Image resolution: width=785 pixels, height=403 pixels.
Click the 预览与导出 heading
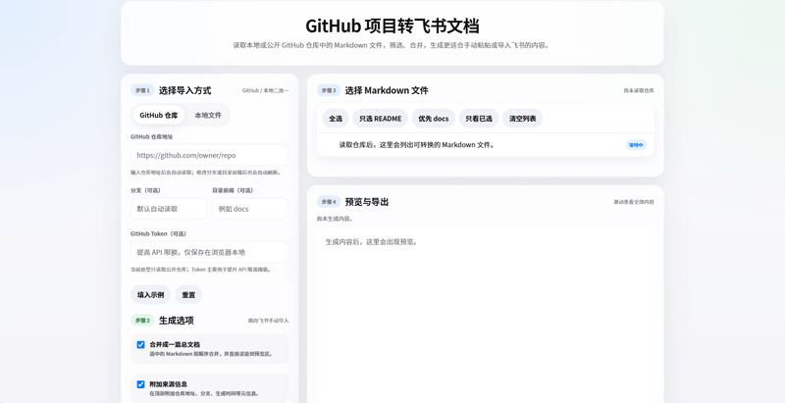coord(367,202)
